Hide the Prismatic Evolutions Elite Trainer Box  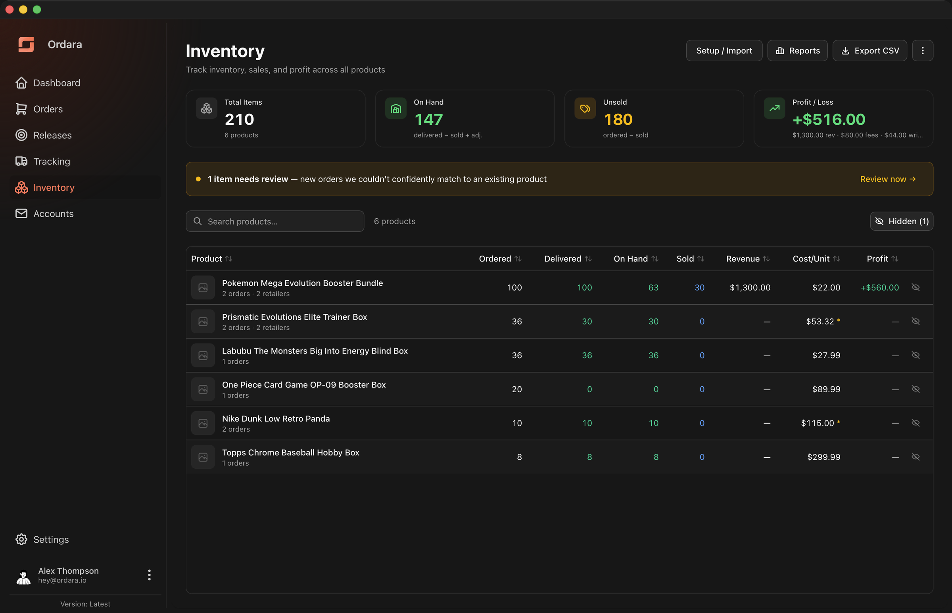tap(916, 321)
